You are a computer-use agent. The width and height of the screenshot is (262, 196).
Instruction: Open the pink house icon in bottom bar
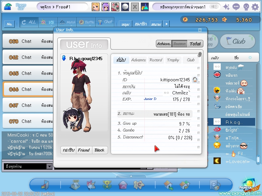coord(123,185)
